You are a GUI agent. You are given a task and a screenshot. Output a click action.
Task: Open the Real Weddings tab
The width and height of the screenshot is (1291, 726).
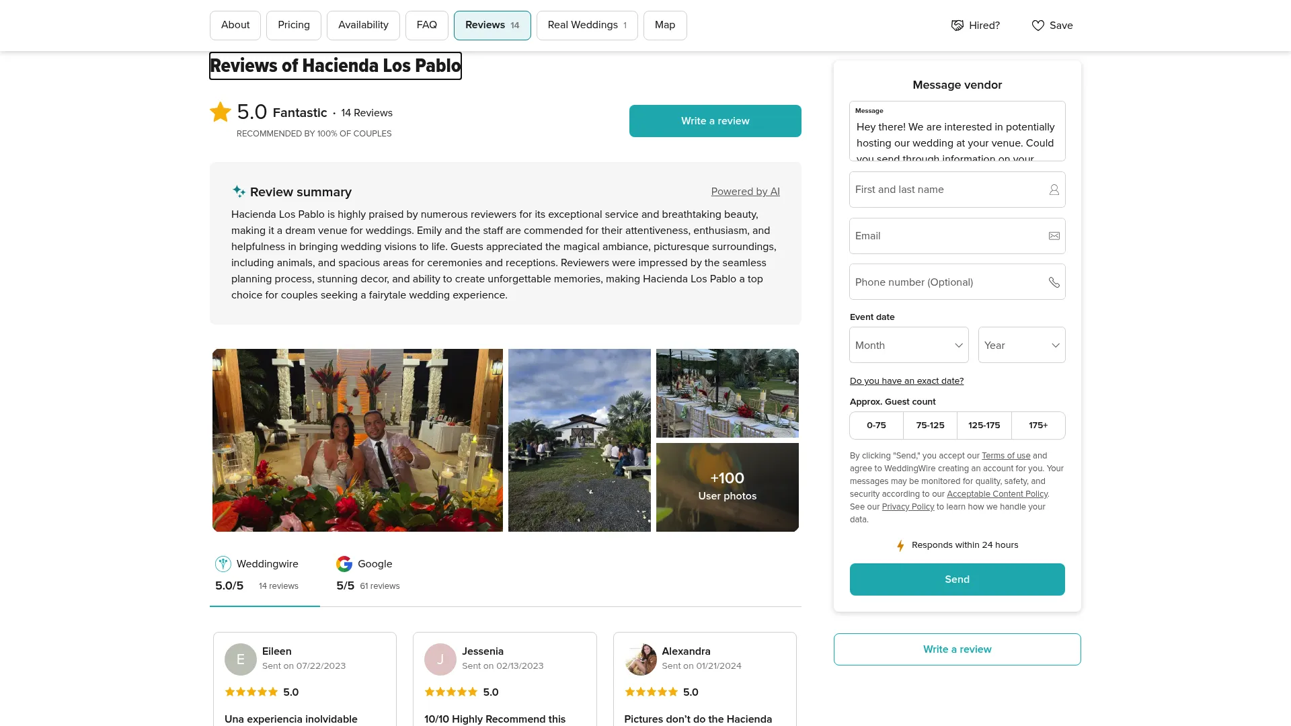586,26
